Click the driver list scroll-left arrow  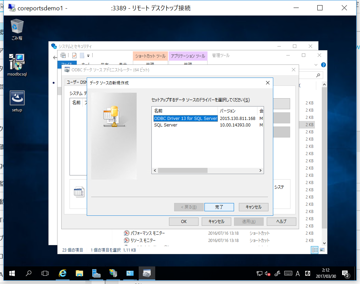click(155, 170)
